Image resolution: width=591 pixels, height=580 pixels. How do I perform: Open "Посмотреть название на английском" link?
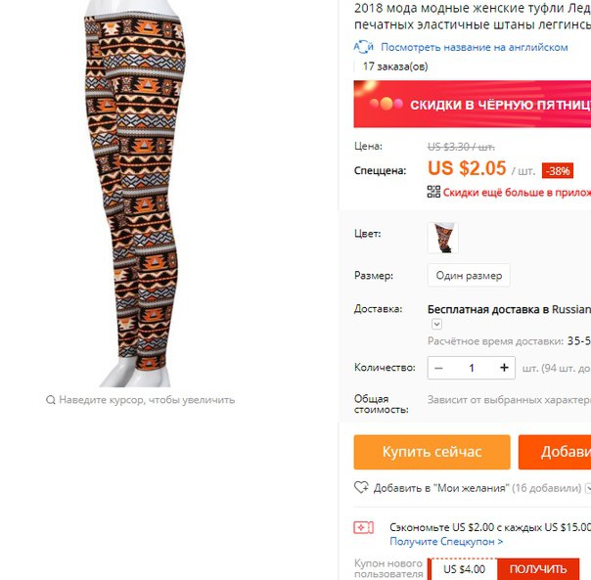coord(475,47)
